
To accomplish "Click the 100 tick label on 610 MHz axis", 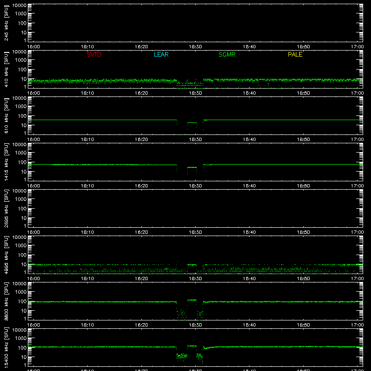I will coord(22,116).
